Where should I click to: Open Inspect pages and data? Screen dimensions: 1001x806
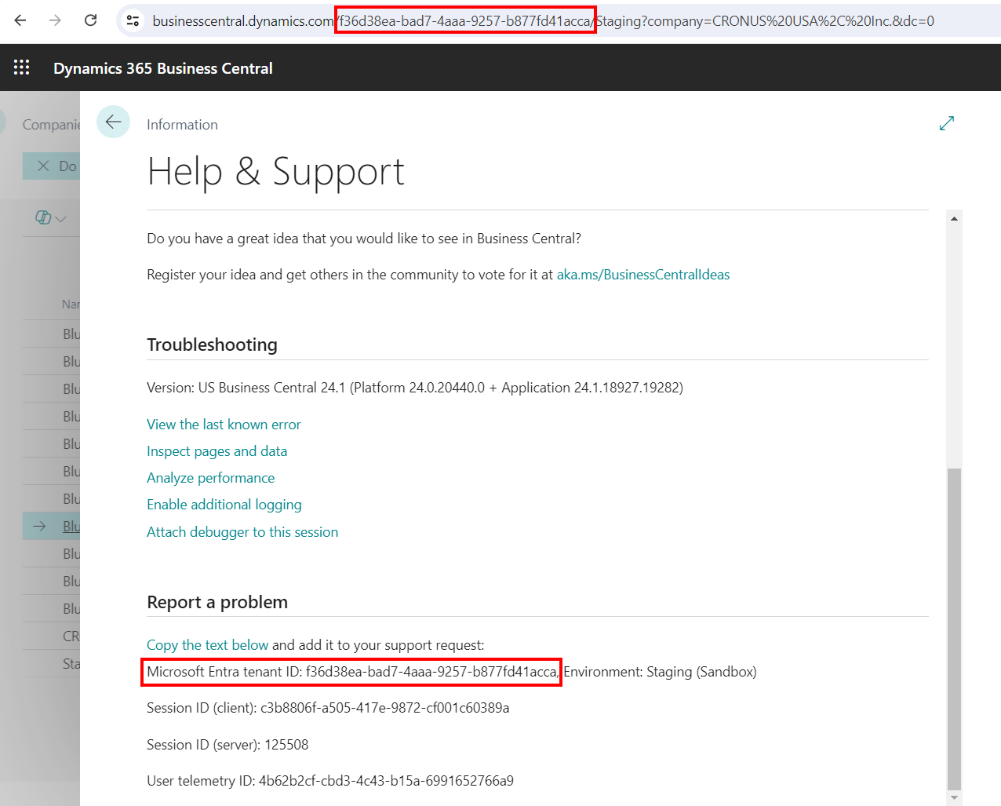217,451
